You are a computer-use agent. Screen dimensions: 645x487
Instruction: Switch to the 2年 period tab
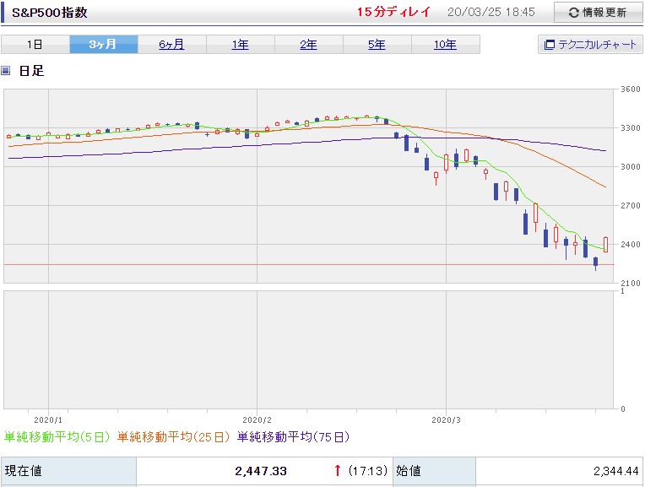tap(308, 45)
